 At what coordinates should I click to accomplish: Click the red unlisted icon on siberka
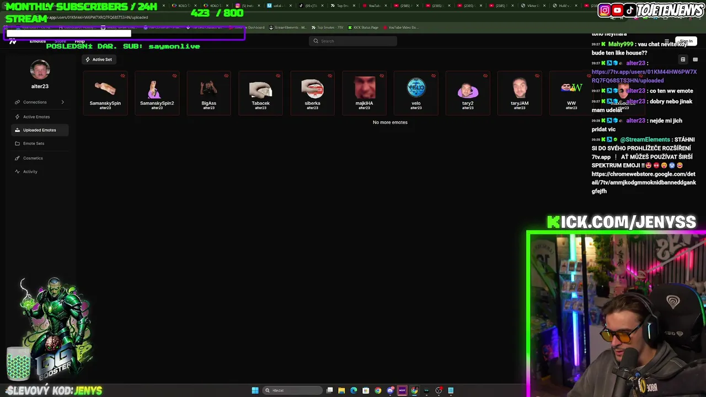click(330, 76)
